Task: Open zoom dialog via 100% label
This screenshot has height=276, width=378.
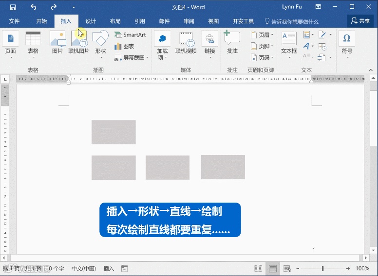Action: pyautogui.click(x=362, y=269)
